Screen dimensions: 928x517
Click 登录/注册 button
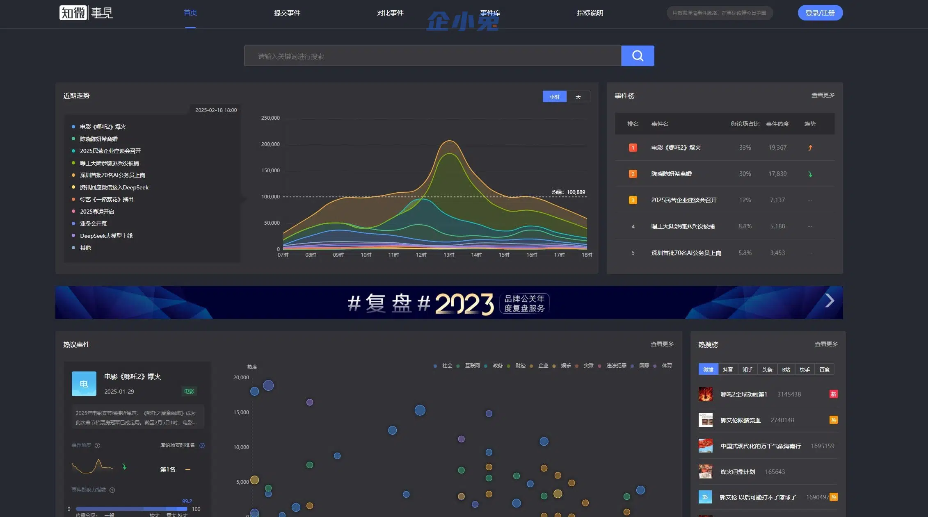(x=820, y=13)
